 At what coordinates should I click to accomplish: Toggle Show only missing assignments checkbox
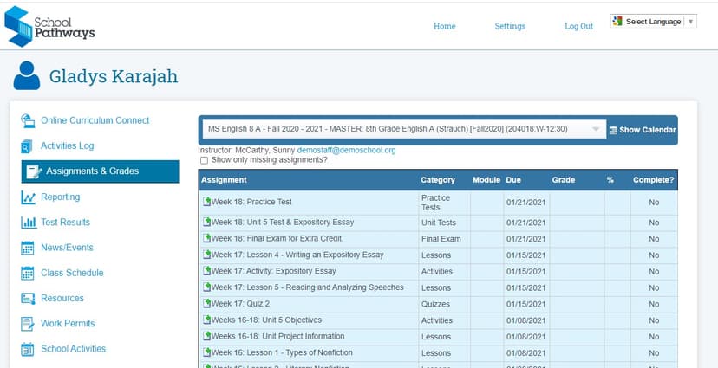[205, 160]
